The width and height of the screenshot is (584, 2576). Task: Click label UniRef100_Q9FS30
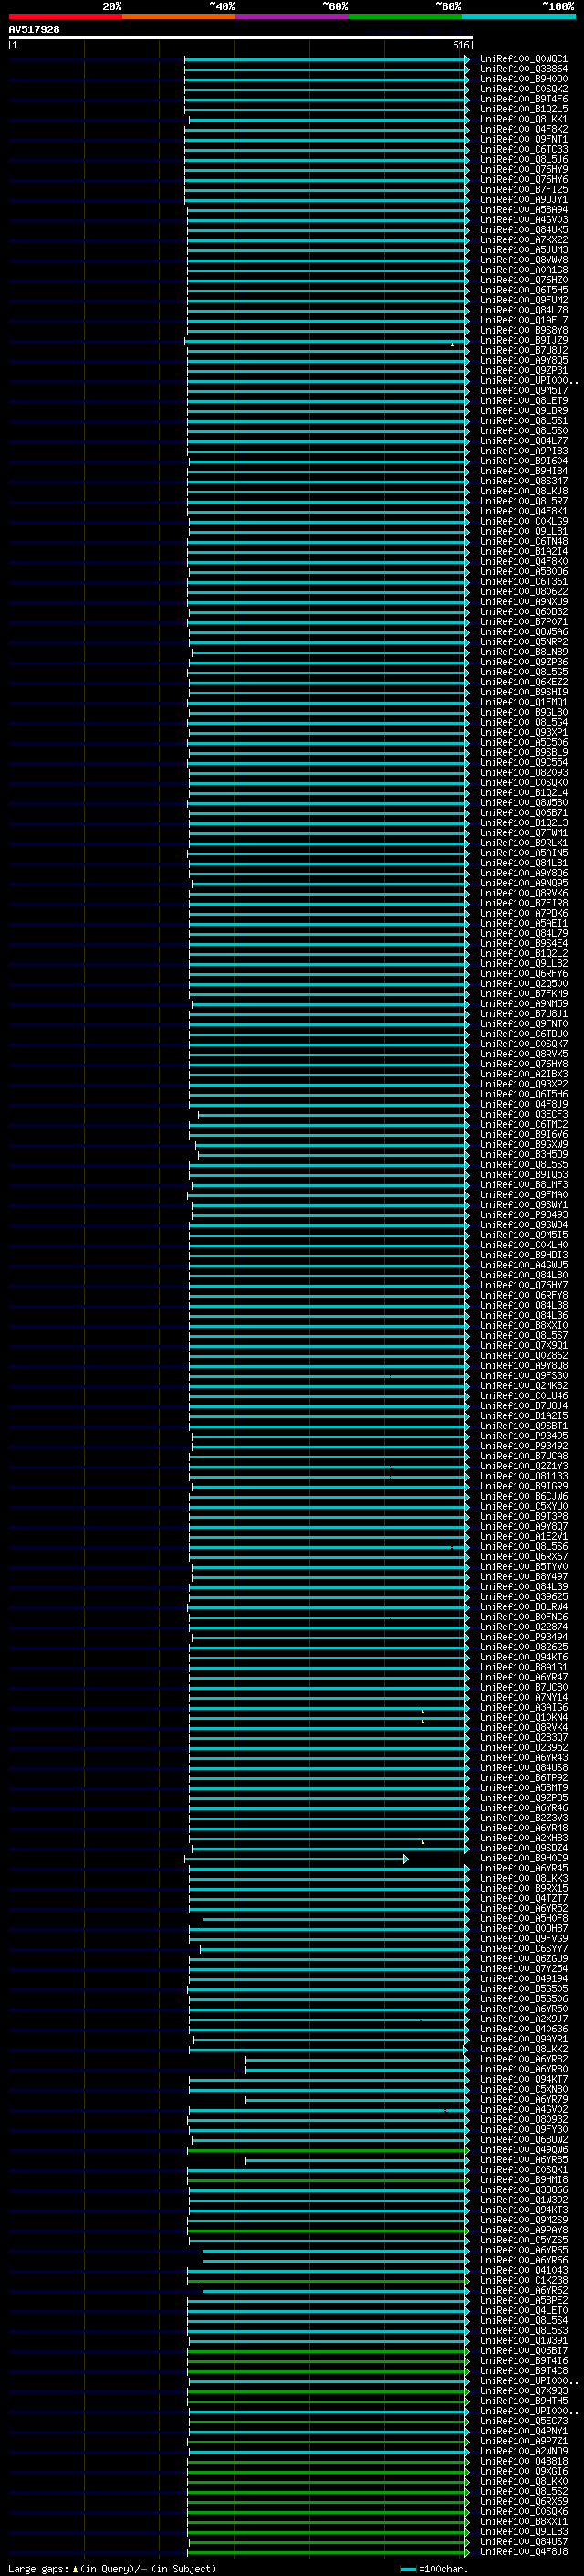[x=523, y=1375]
